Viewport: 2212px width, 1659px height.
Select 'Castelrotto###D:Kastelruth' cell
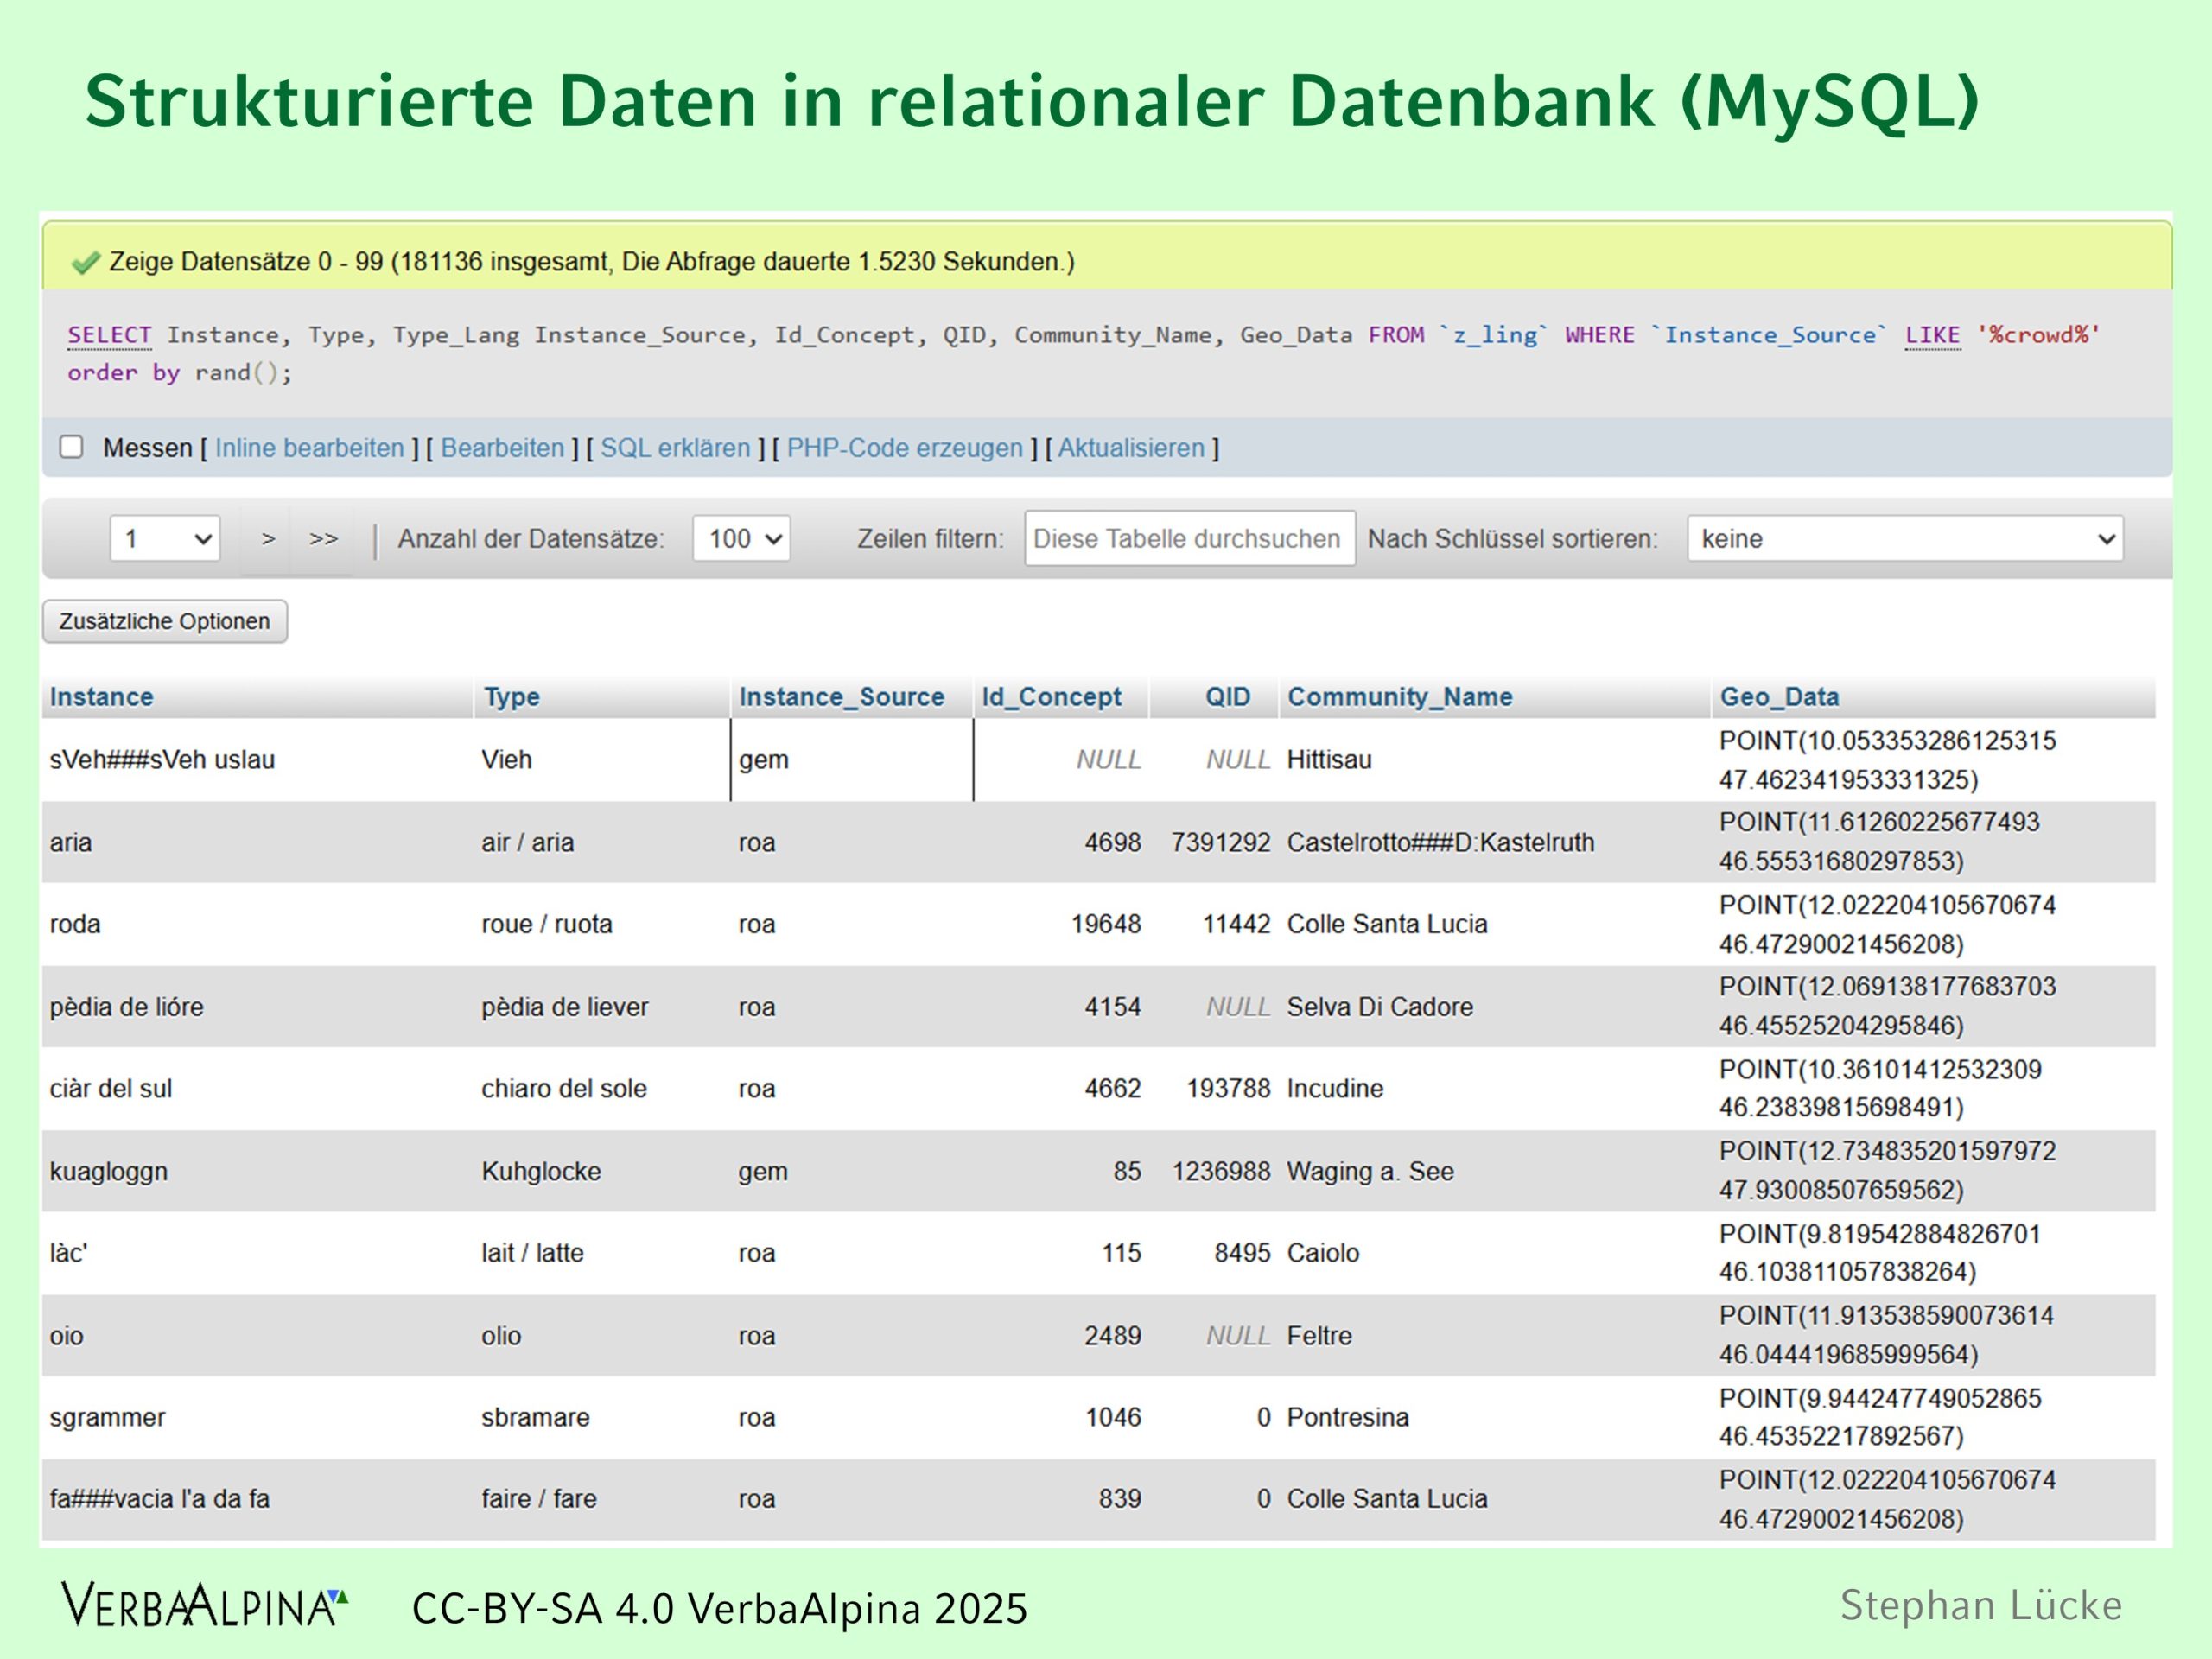(1495, 842)
